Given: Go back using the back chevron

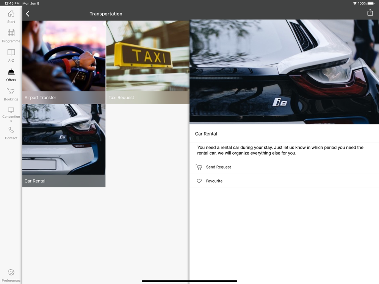Looking at the screenshot, I should [28, 14].
